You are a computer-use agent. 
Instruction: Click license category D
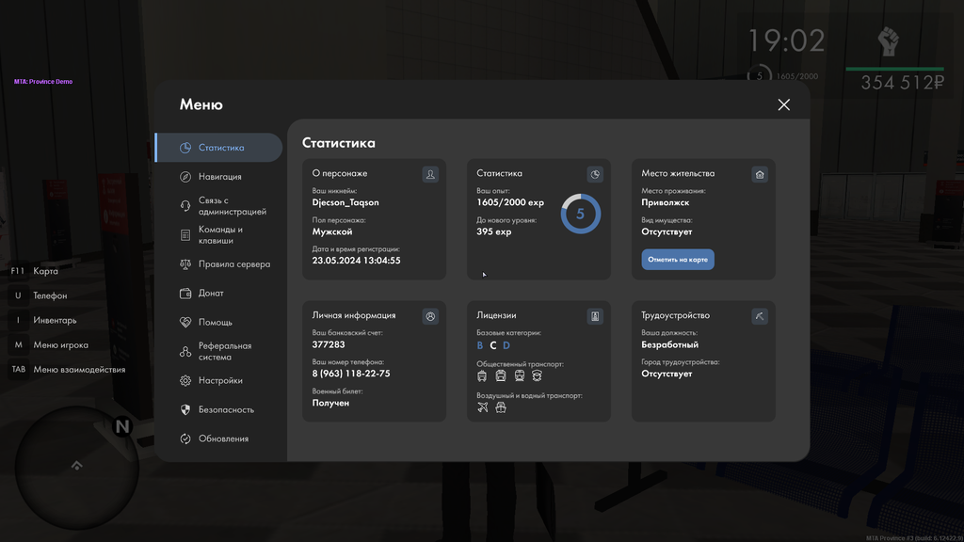pyautogui.click(x=506, y=345)
